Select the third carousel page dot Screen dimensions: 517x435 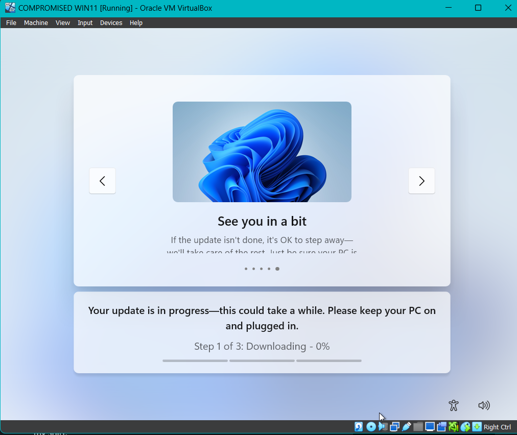point(262,269)
